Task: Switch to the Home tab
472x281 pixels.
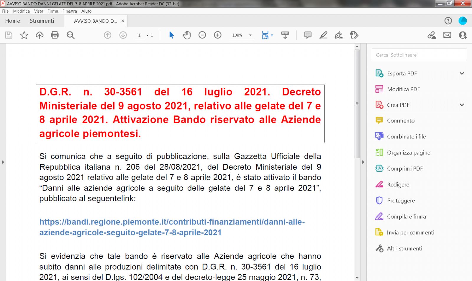Action: coord(13,21)
